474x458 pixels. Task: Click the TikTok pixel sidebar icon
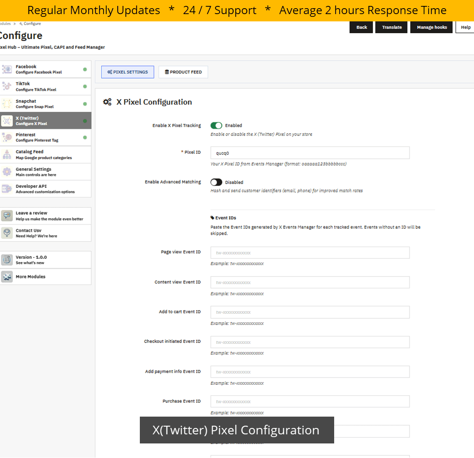[7, 86]
